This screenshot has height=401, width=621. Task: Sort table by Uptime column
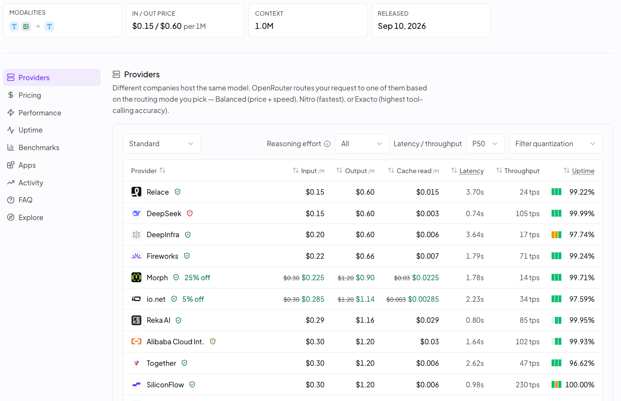pos(579,171)
